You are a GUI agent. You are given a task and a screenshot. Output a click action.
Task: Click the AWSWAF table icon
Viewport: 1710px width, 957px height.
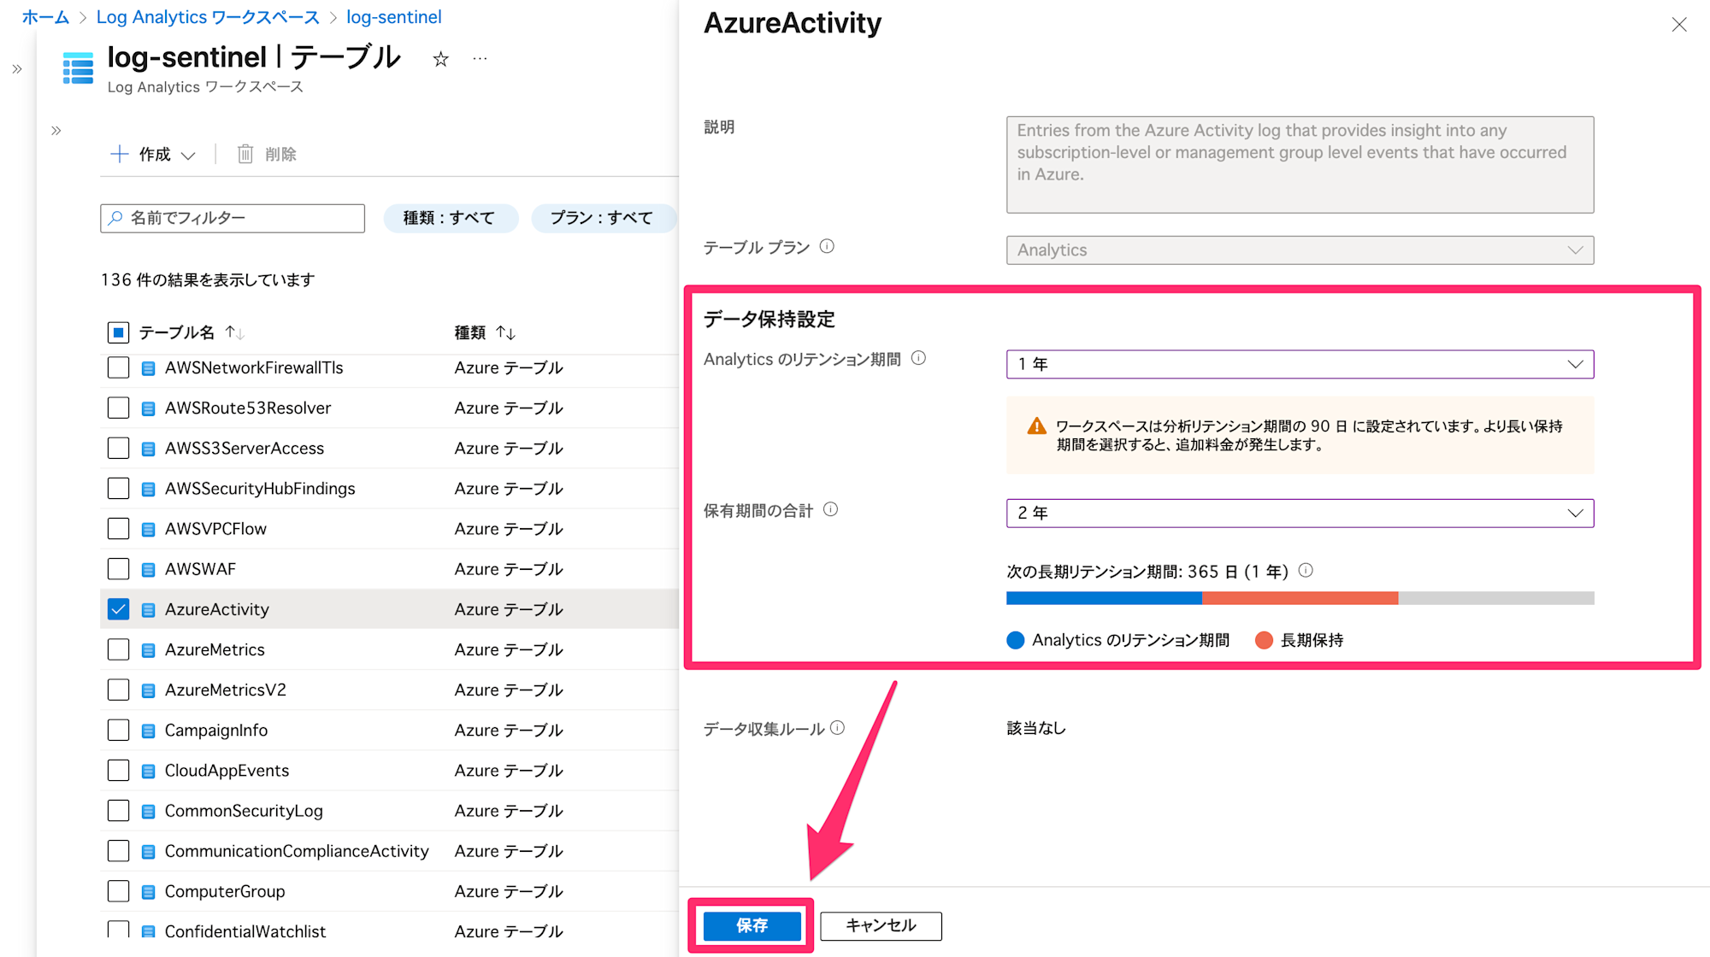148,570
